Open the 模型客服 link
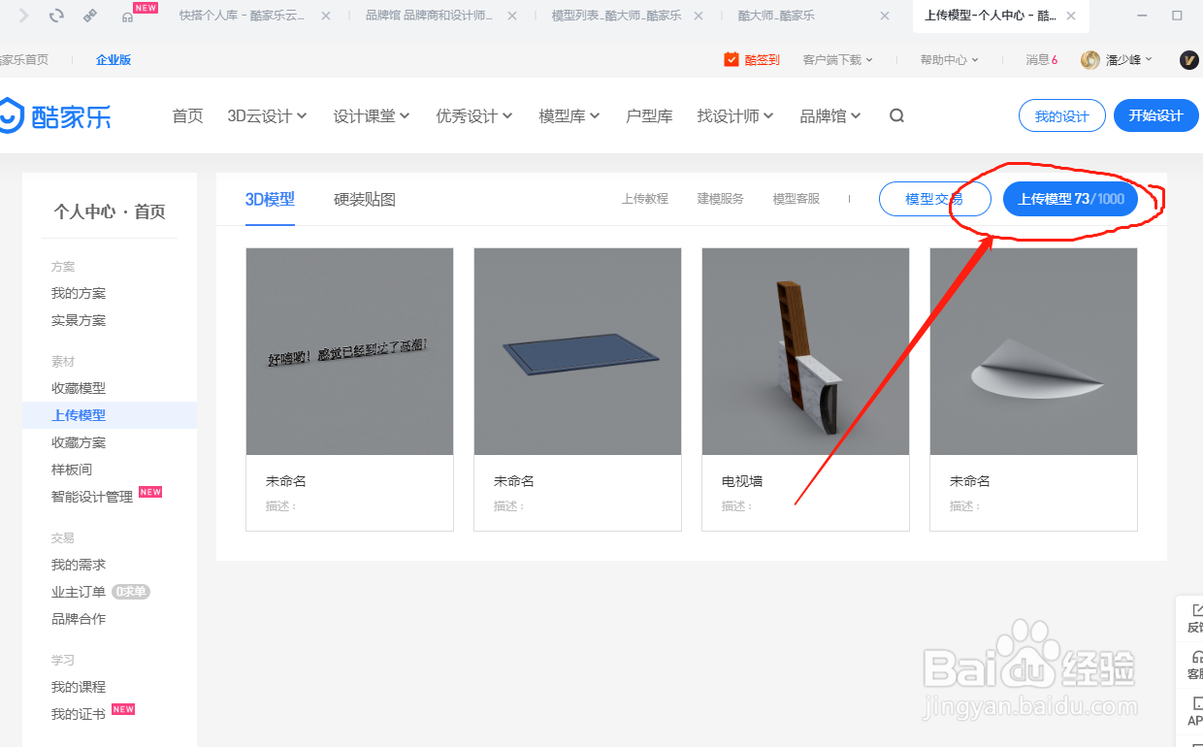1203x747 pixels. 797,199
